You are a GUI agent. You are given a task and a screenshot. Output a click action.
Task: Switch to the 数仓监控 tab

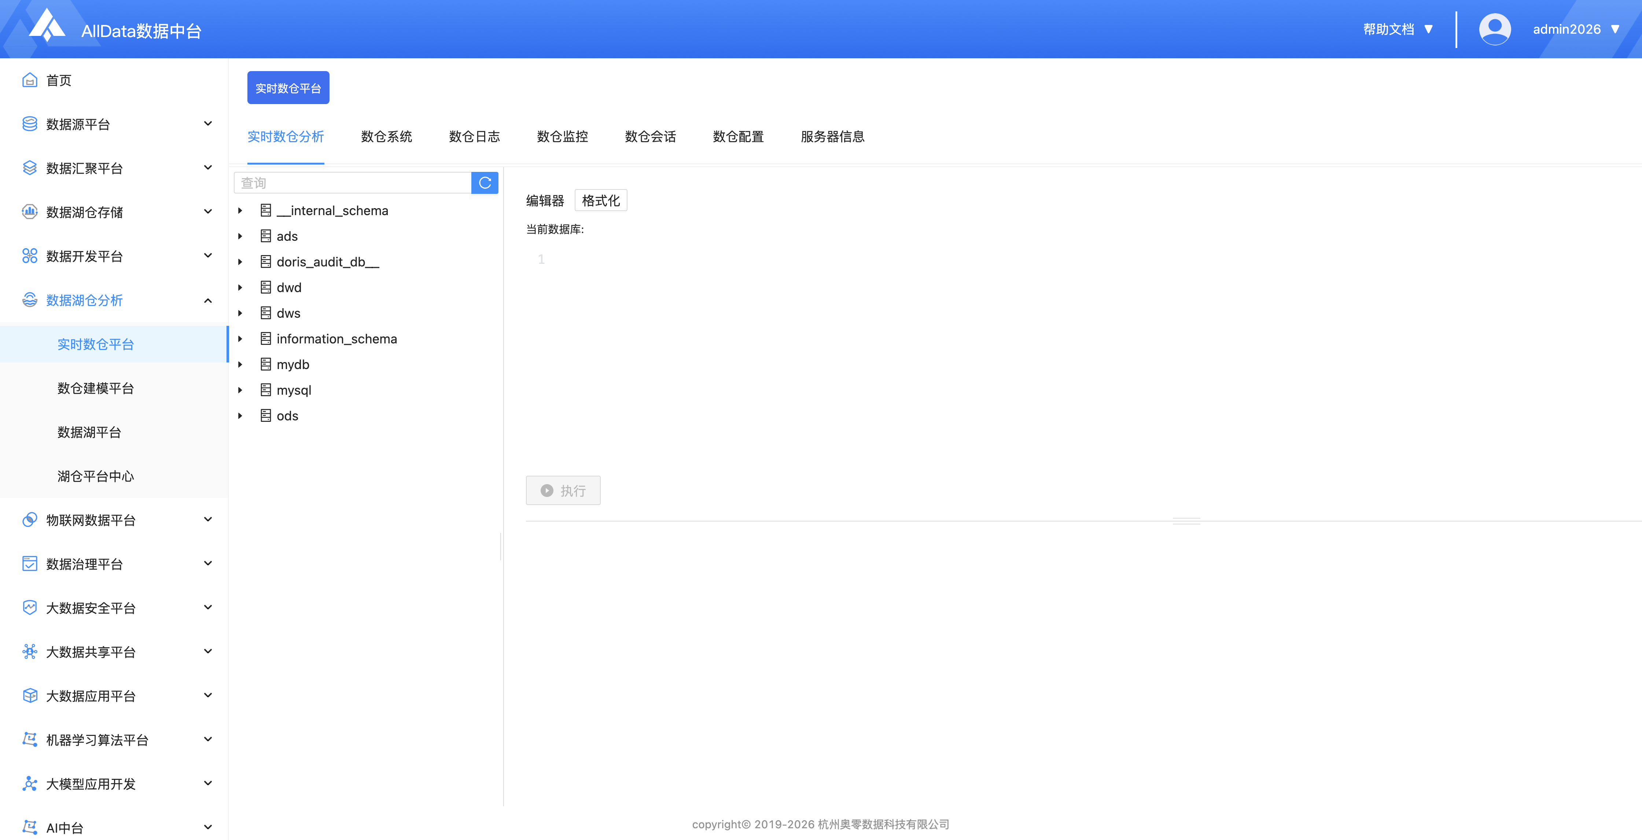562,136
